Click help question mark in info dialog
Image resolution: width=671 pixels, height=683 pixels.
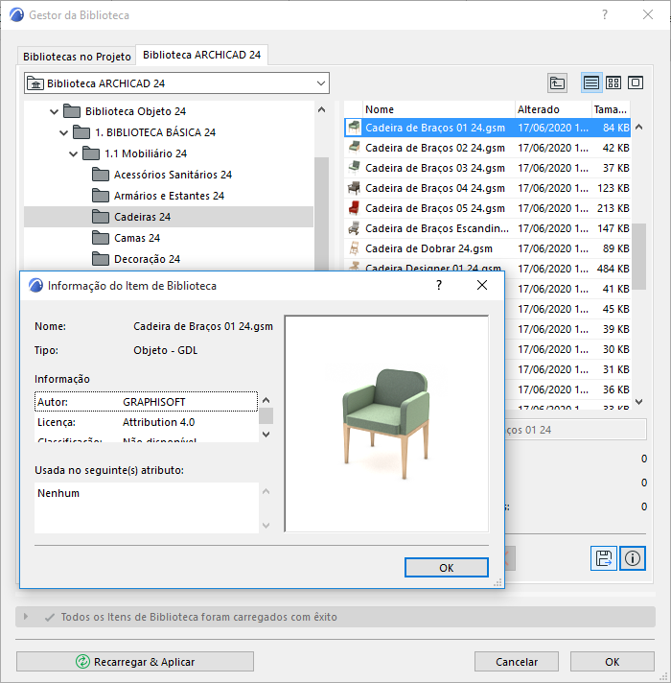pyautogui.click(x=439, y=285)
